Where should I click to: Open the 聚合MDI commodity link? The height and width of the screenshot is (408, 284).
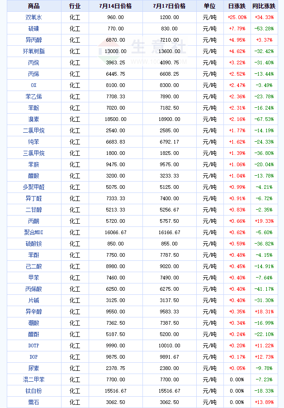pos(33,232)
